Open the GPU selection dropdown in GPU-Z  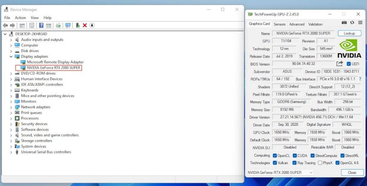pos(280,172)
